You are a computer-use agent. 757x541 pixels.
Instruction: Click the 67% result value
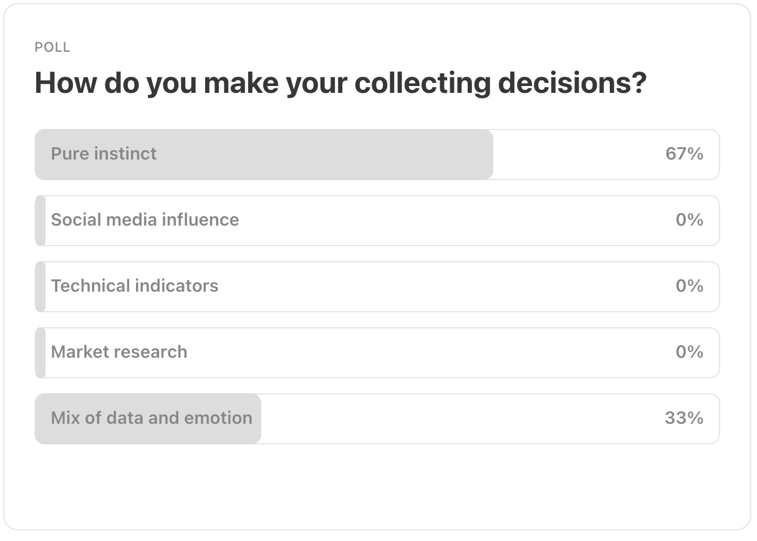pos(684,154)
